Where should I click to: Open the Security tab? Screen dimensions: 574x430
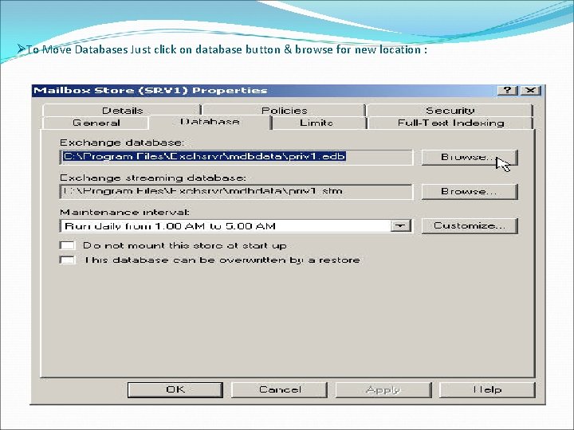450,111
